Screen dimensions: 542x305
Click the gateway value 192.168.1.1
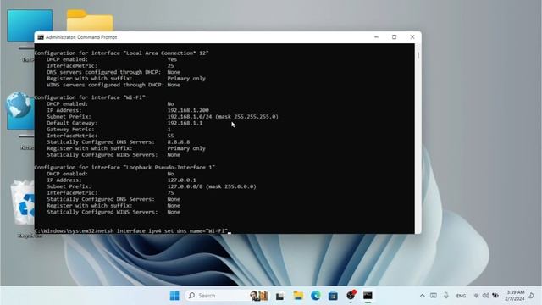tap(185, 123)
